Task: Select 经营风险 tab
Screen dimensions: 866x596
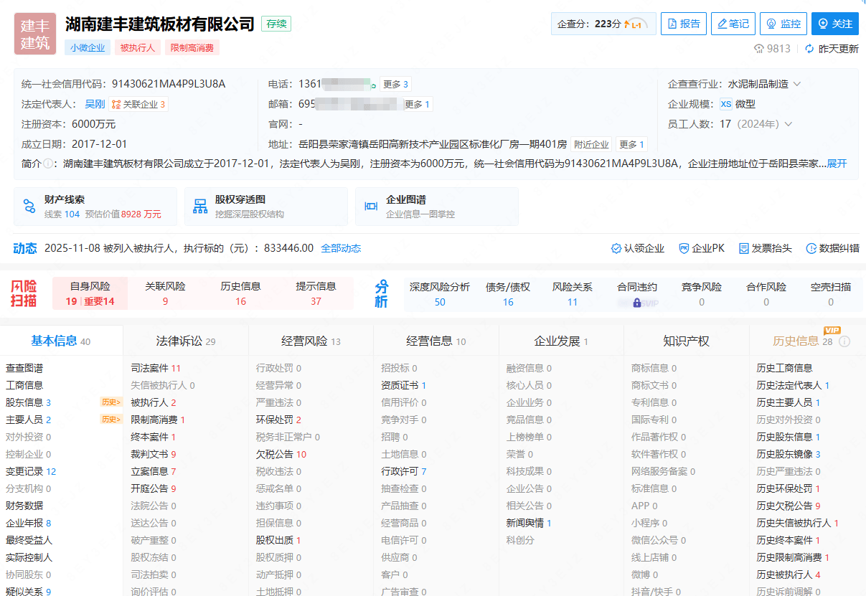Action: [311, 341]
